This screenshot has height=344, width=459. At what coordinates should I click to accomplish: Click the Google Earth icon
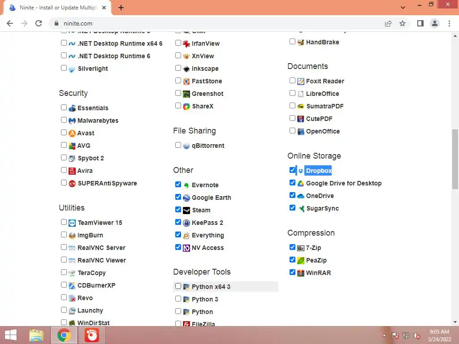pos(186,198)
